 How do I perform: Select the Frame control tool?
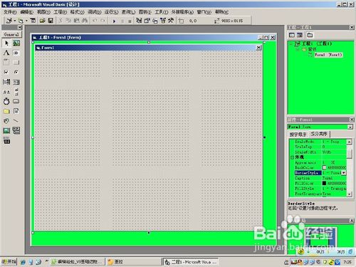(x=6, y=63)
